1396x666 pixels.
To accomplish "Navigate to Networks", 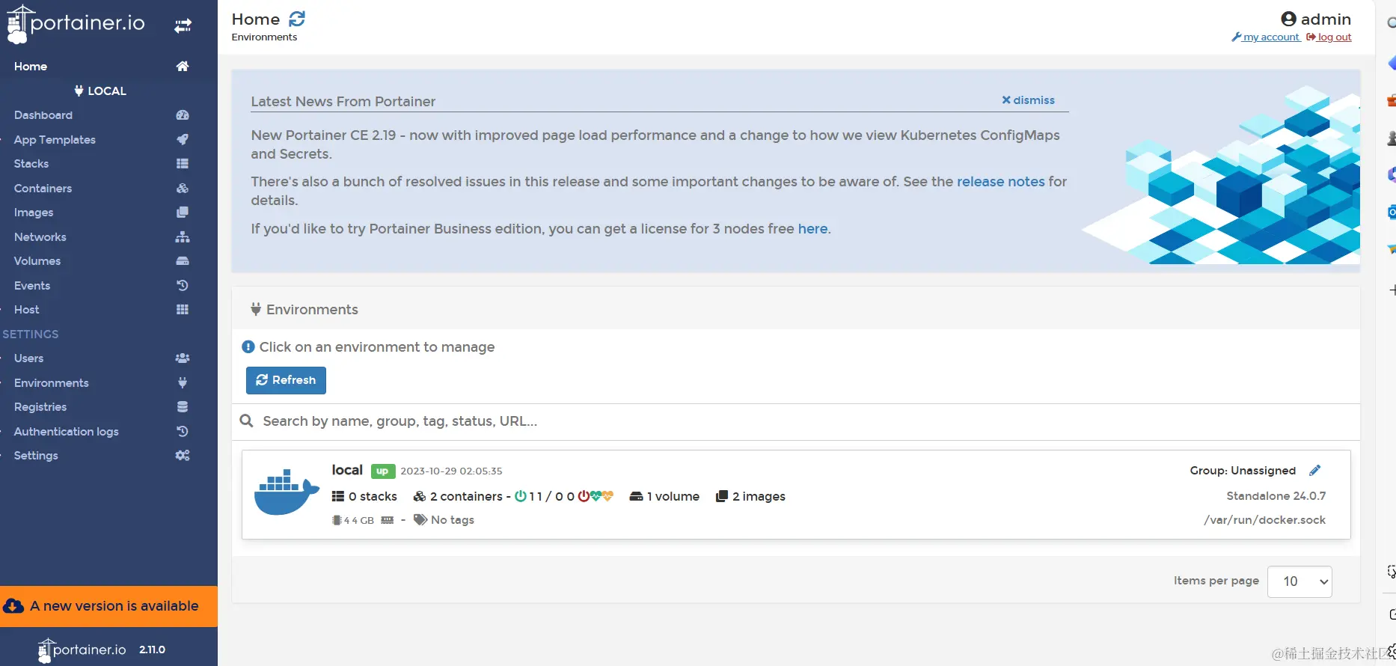I will [40, 237].
